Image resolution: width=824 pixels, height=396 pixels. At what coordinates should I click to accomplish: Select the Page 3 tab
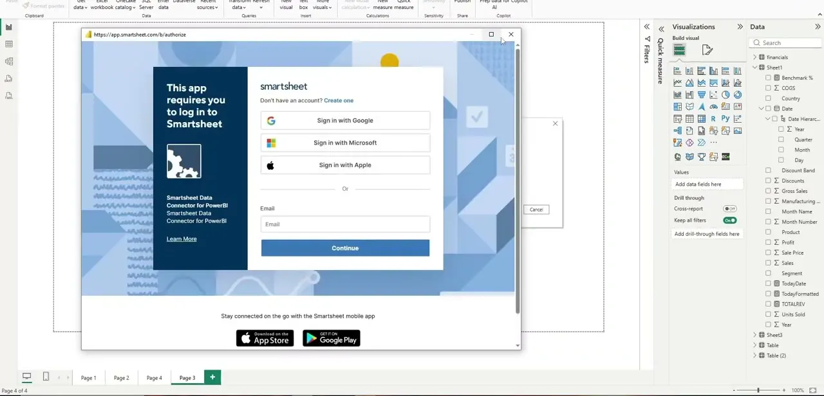[x=187, y=378]
